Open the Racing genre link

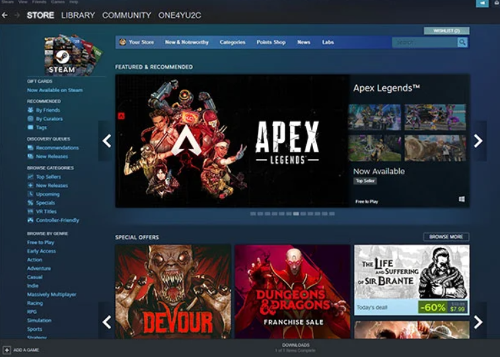pyautogui.click(x=35, y=303)
